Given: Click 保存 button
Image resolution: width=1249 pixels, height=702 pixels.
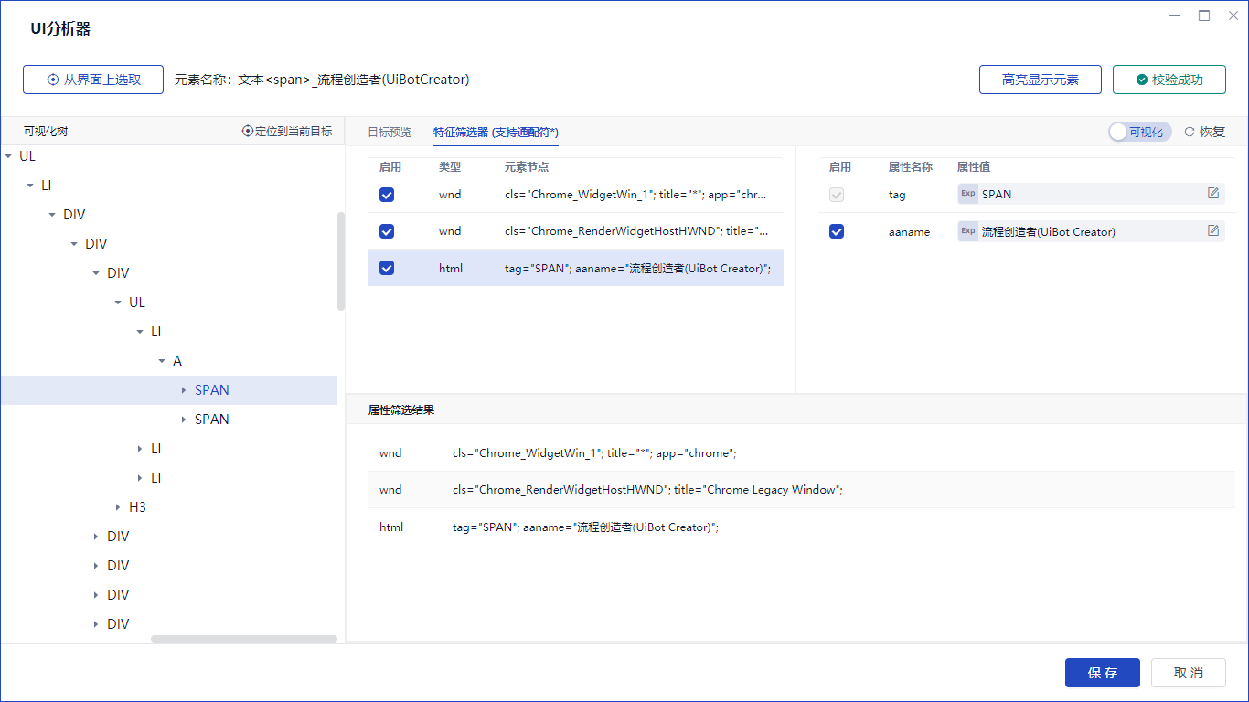Looking at the screenshot, I should pos(1103,673).
